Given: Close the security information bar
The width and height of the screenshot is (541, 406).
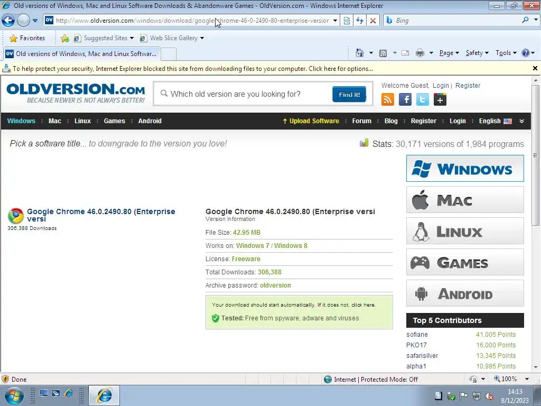Looking at the screenshot, I should pos(535,68).
